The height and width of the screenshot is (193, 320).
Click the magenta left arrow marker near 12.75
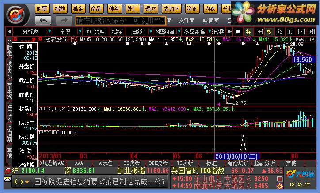point(218,104)
